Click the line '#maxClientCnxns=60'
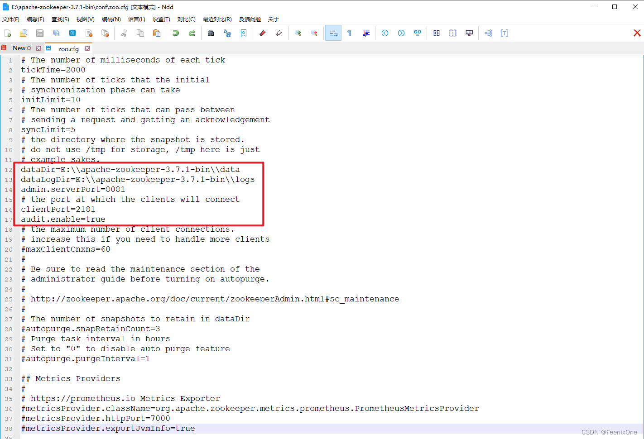Screen dimensions: 644x439 pyautogui.click(x=66, y=249)
